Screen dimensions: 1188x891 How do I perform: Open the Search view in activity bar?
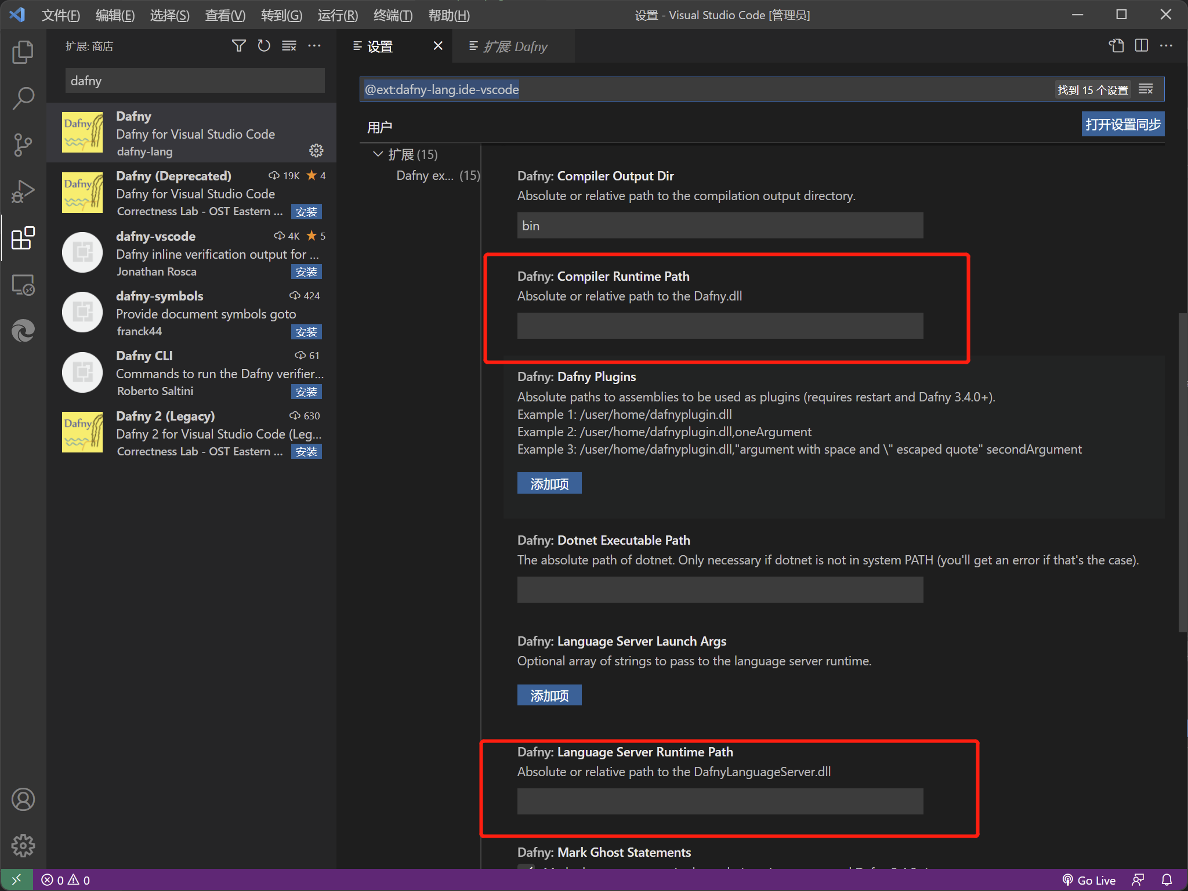pyautogui.click(x=23, y=99)
